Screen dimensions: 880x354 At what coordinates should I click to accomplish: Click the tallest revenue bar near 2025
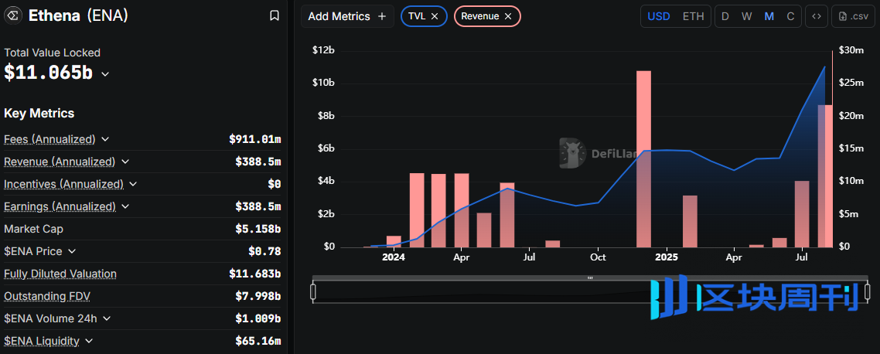[643, 158]
